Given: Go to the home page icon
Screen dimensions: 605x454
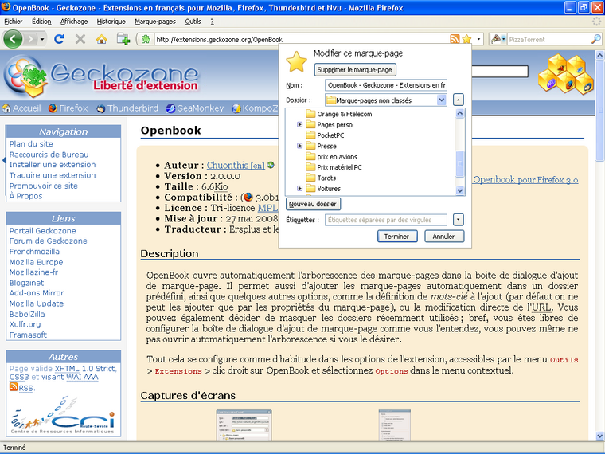Looking at the screenshot, I should (x=101, y=39).
